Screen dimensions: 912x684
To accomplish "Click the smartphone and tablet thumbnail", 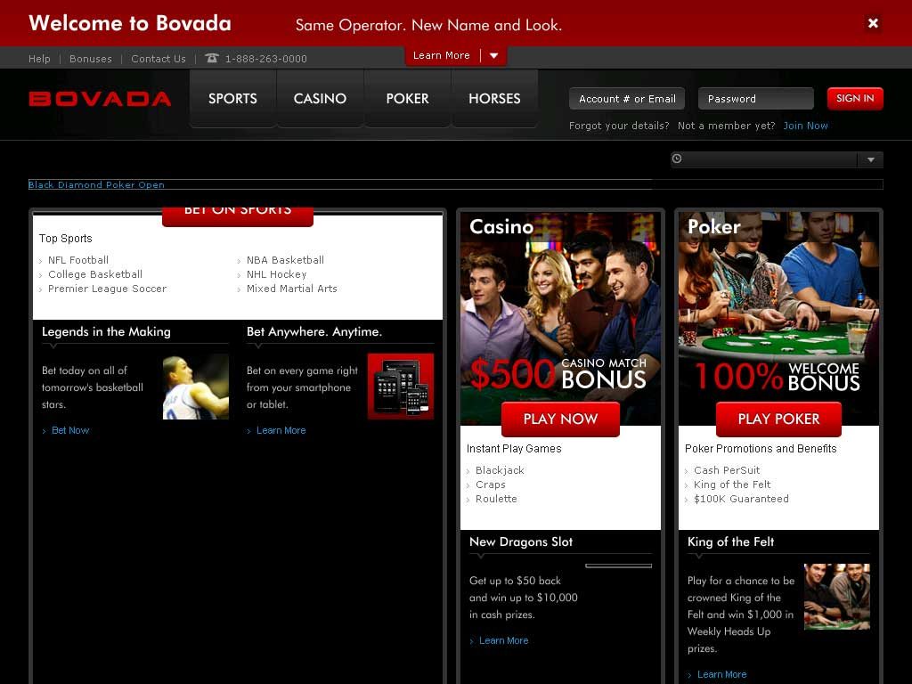I will tap(401, 387).
